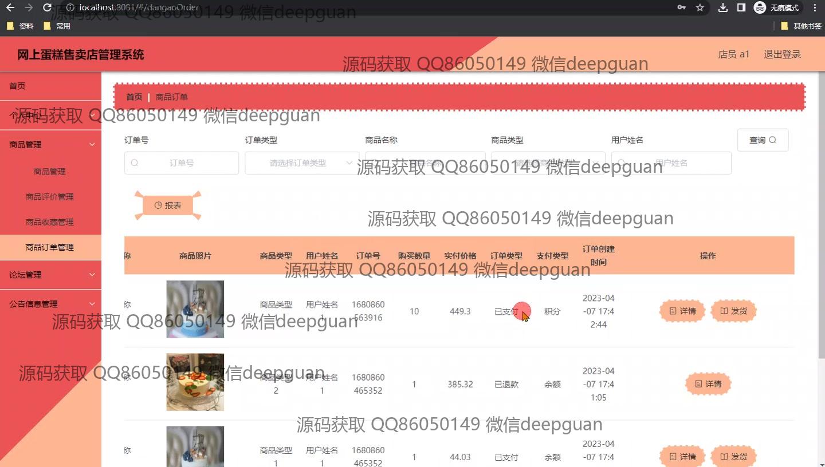The width and height of the screenshot is (825, 467).
Task: Open the saved passwords key icon
Action: 681,7
